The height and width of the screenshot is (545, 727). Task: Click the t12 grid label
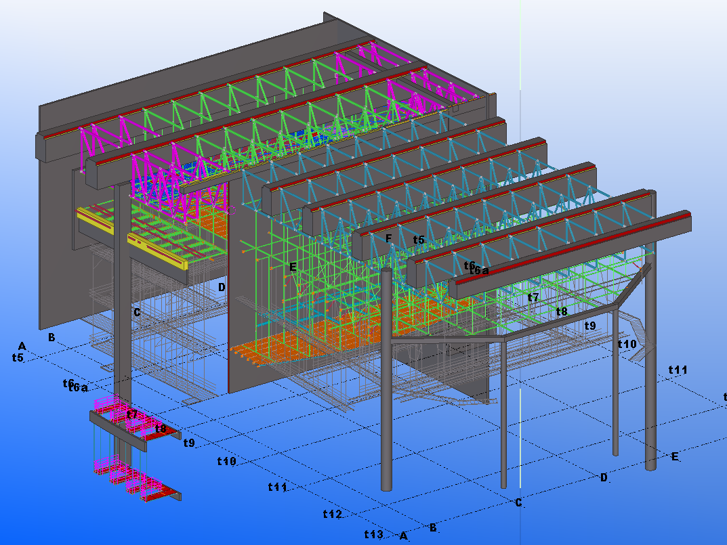click(x=332, y=515)
